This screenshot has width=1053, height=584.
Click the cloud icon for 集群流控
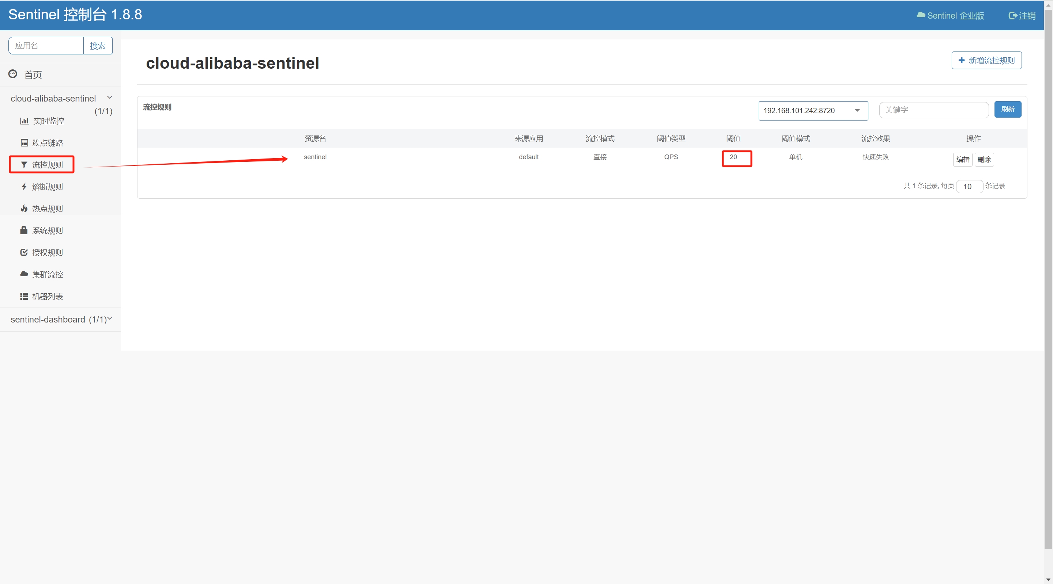pyautogui.click(x=24, y=274)
